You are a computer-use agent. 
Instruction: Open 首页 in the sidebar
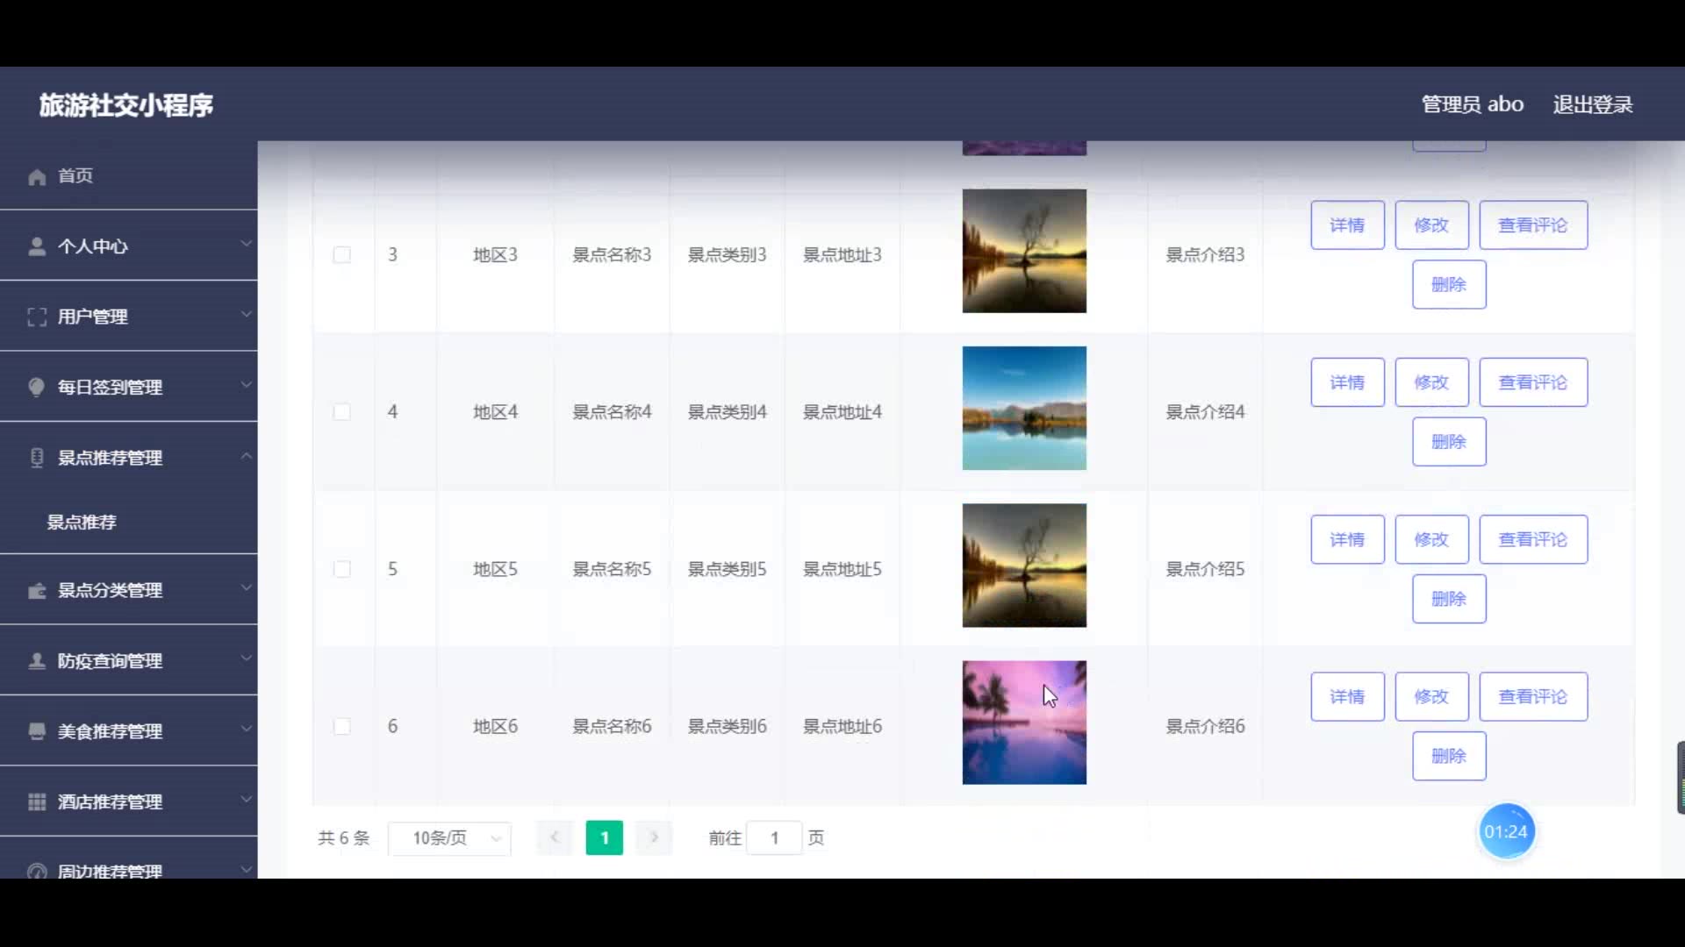pyautogui.click(x=128, y=175)
